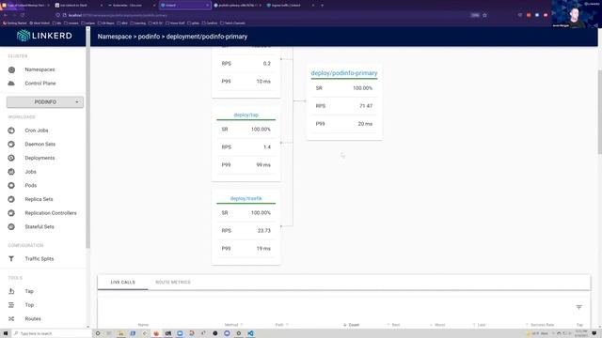
Task: Click podinfo in the breadcrumb
Action: [149, 37]
